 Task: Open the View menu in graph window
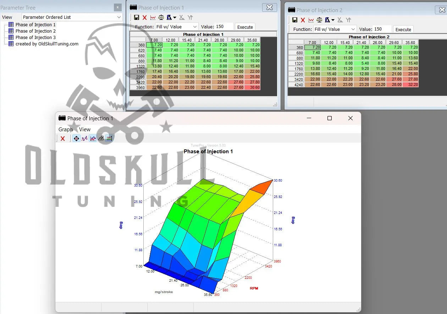tap(85, 130)
